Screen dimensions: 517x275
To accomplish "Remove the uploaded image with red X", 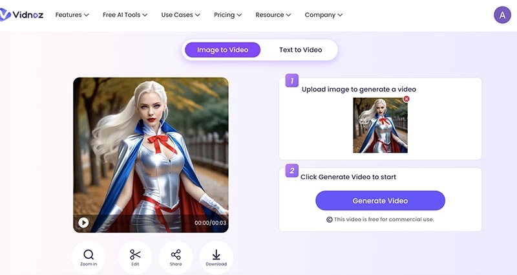I will (406, 99).
